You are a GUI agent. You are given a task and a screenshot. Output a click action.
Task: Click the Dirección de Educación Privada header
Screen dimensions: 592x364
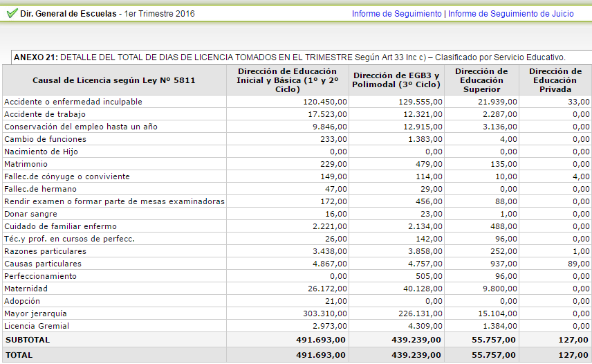555,80
